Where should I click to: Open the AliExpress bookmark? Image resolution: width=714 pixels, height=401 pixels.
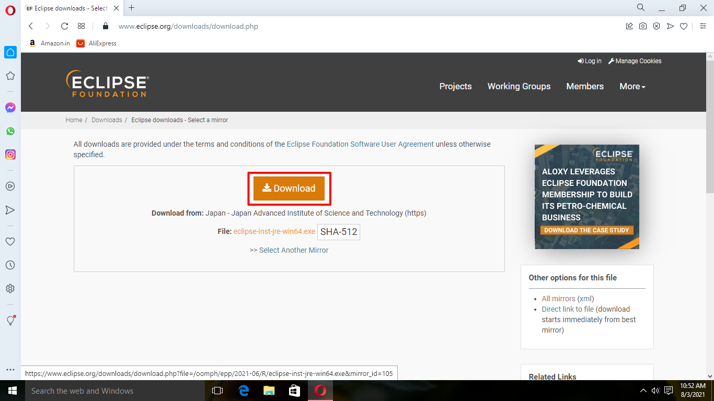(x=97, y=43)
